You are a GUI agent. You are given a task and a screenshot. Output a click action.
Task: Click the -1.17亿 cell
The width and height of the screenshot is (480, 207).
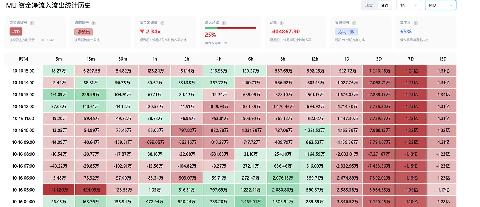[442, 190]
